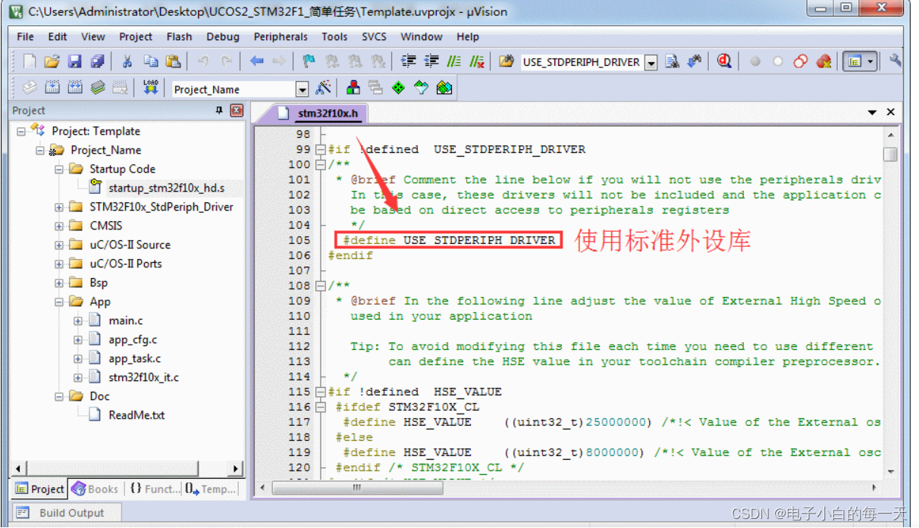This screenshot has width=919, height=528.
Task: Open the Manage Project Items dialog
Action: [353, 88]
